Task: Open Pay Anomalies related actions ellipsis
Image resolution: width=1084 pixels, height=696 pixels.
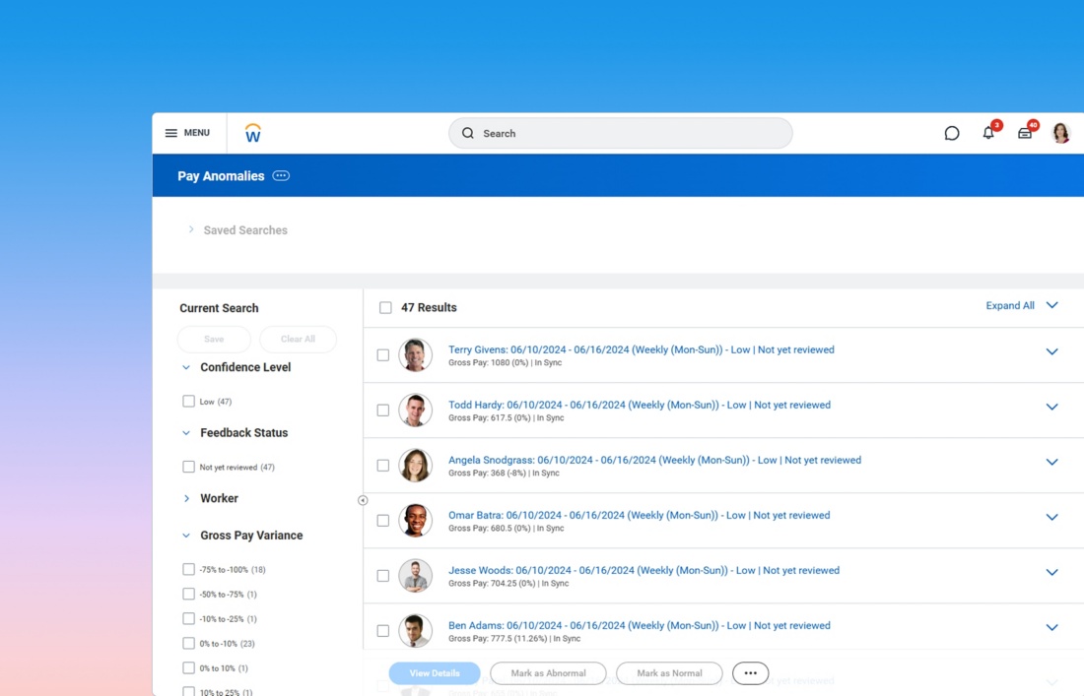Action: 281,176
